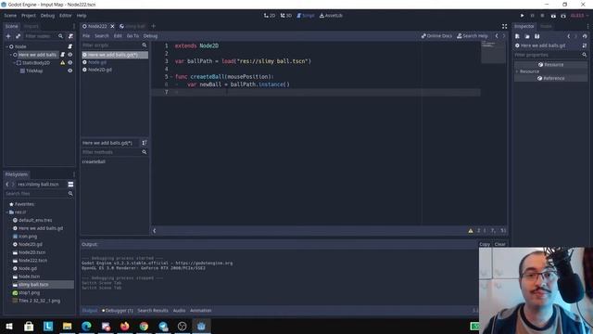Click attach script icon beside node filter

(x=70, y=36)
